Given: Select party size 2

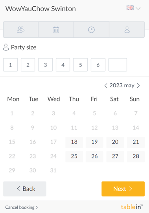Looking at the screenshot, I should click(x=28, y=65).
